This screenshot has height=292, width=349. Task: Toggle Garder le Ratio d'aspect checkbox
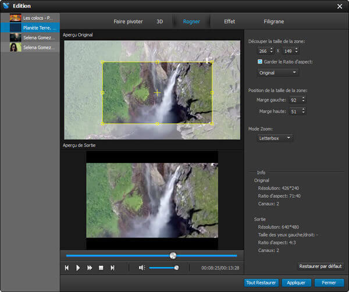[x=260, y=61]
